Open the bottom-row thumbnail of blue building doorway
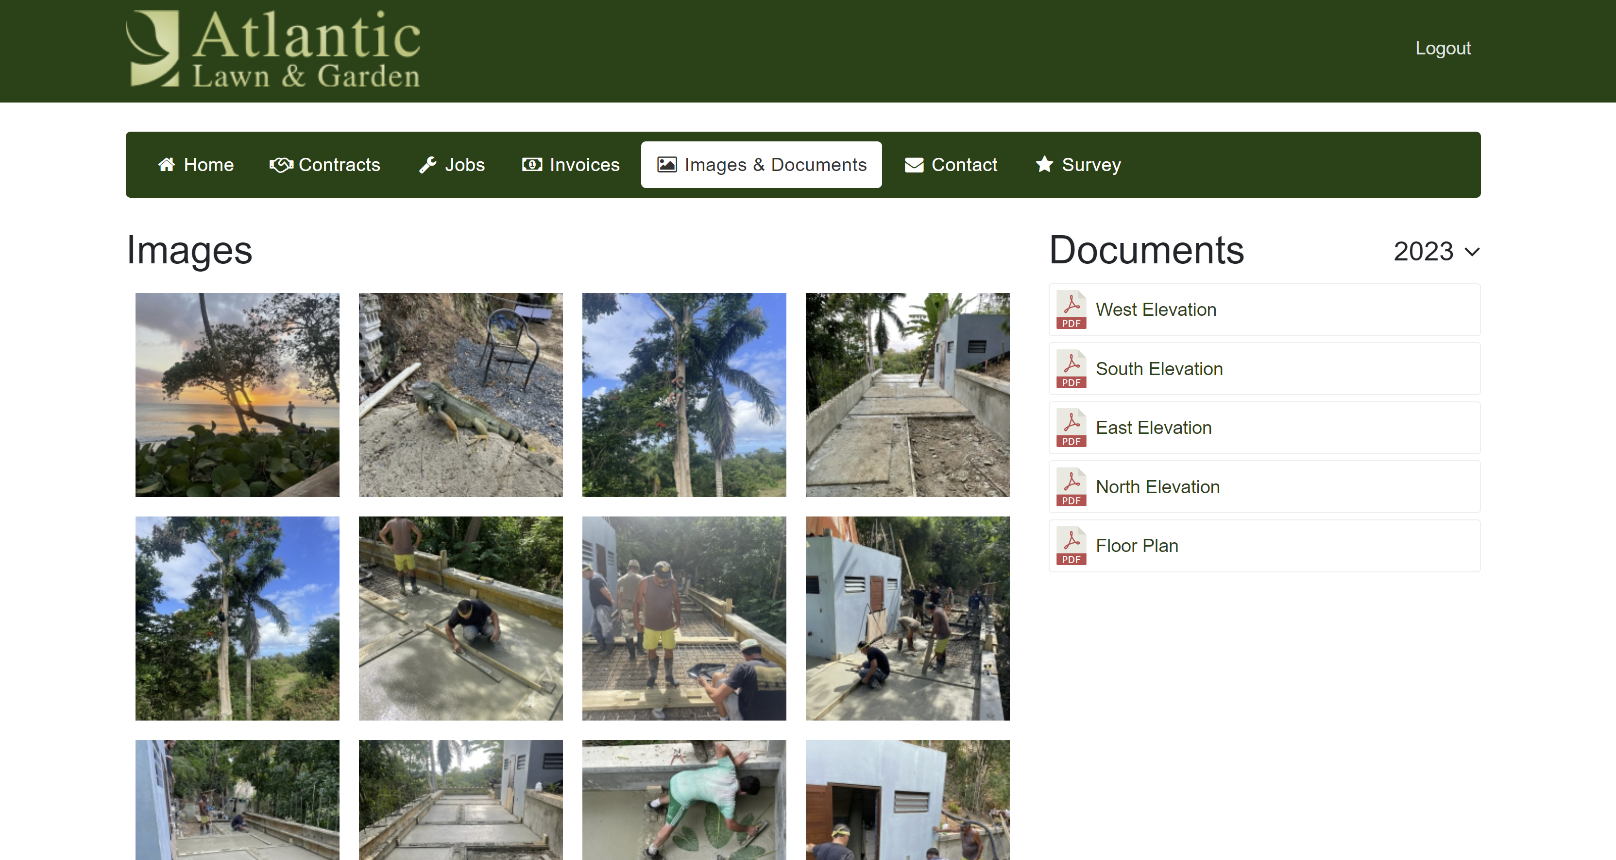Image resolution: width=1616 pixels, height=860 pixels. 908,800
